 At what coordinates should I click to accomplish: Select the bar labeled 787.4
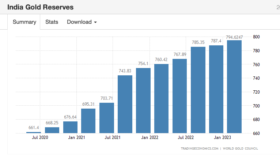click(x=216, y=89)
